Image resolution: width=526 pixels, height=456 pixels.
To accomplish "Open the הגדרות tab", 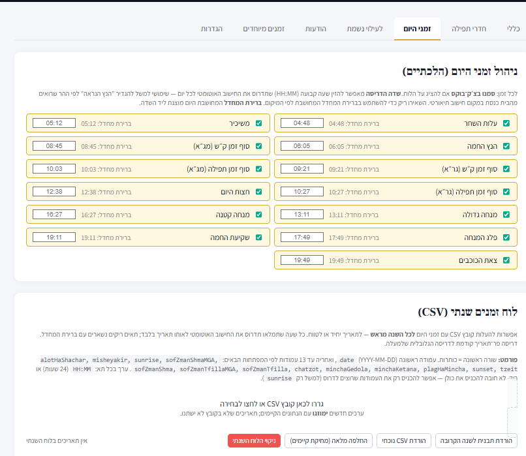I will (211, 29).
